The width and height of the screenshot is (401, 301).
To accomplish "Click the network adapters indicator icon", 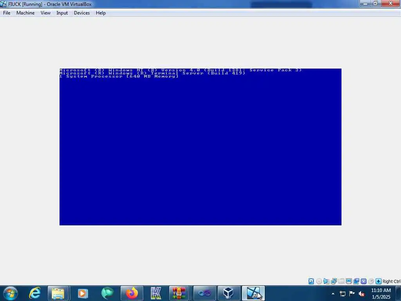I will pyautogui.click(x=334, y=281).
